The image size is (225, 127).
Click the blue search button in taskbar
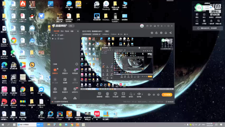pos(40,124)
